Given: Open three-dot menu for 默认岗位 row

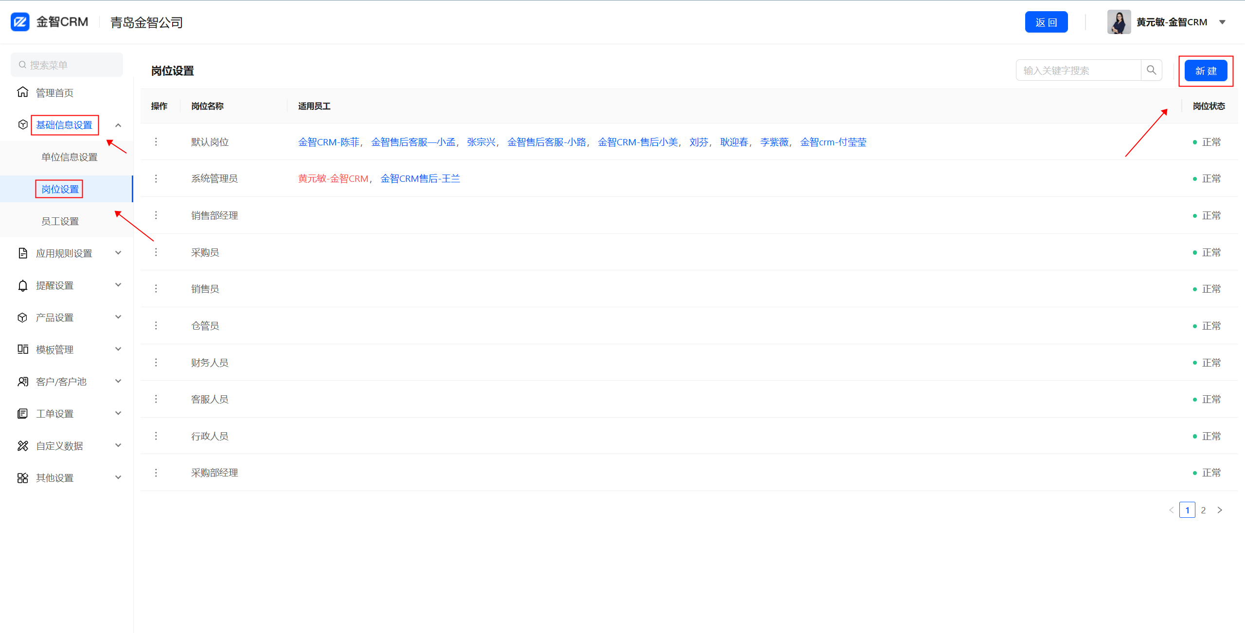Looking at the screenshot, I should point(156,141).
